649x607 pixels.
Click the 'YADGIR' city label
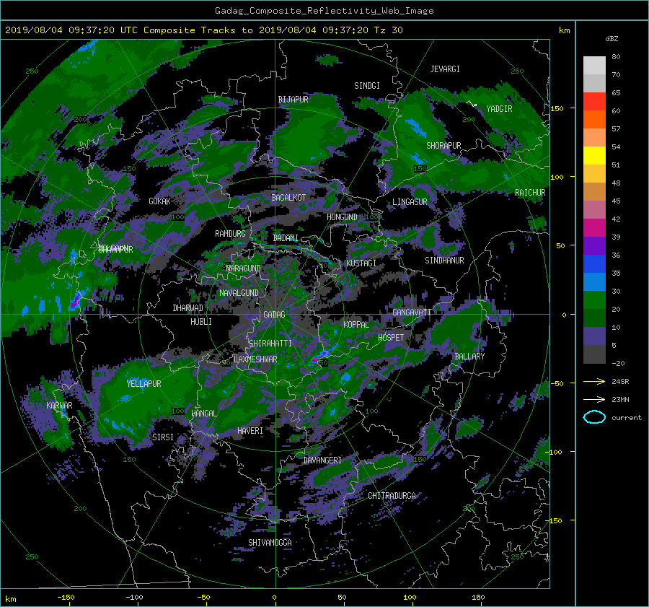click(x=499, y=108)
